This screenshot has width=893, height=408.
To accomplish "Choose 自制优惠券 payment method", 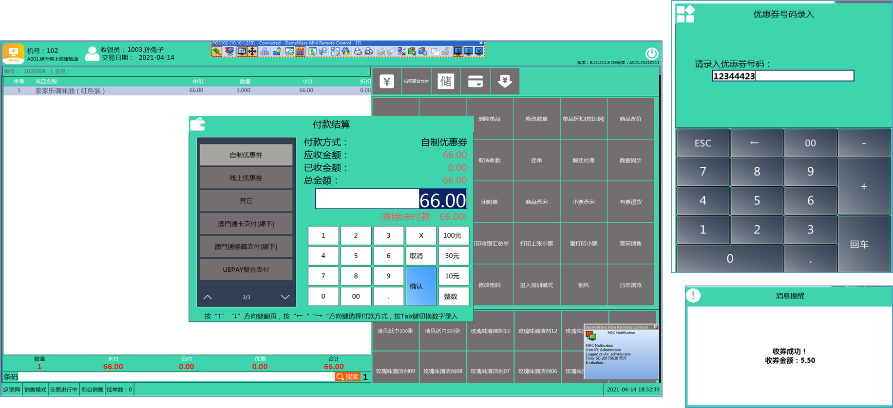I will pyautogui.click(x=246, y=155).
